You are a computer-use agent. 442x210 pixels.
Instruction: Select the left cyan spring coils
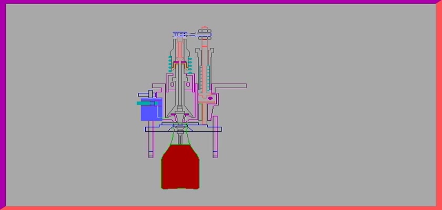tap(170, 64)
